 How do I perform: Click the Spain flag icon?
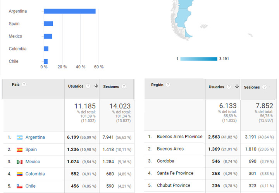pyautogui.click(x=19, y=149)
